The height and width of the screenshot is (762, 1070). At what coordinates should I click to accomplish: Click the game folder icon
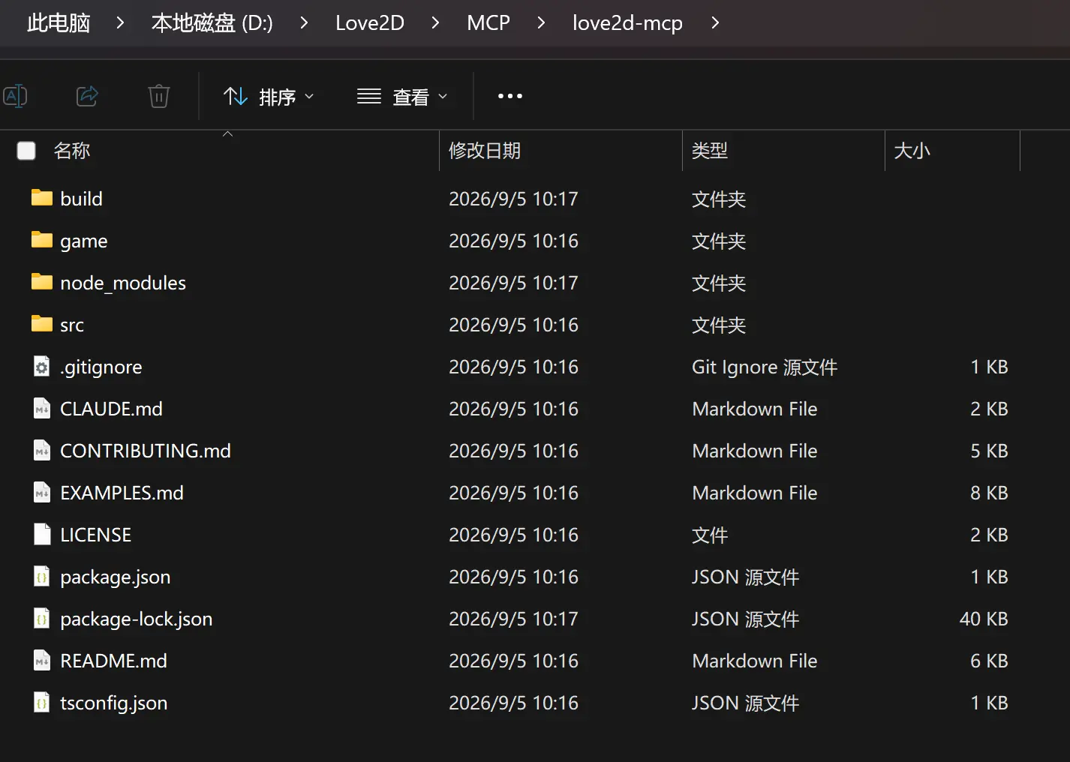(42, 240)
